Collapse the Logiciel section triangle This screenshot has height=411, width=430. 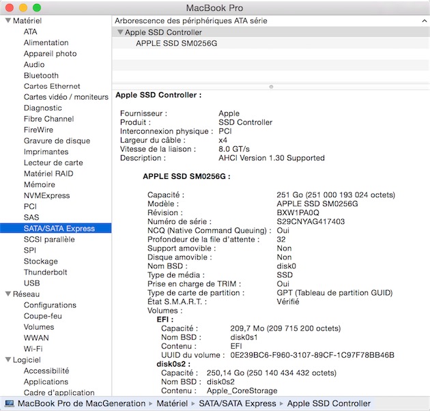pos(8,360)
